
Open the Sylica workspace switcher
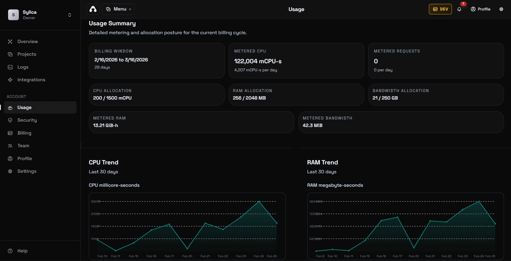(40, 15)
